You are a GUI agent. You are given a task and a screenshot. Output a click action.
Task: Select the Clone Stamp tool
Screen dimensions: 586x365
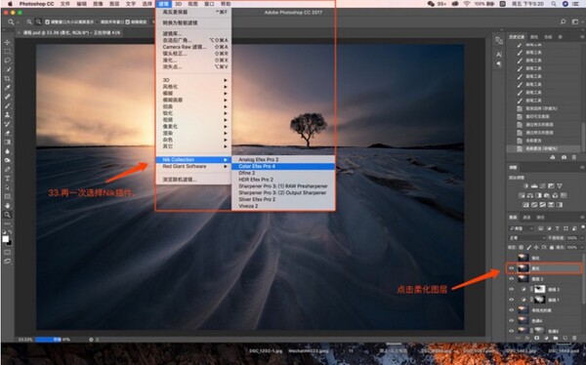click(x=7, y=115)
